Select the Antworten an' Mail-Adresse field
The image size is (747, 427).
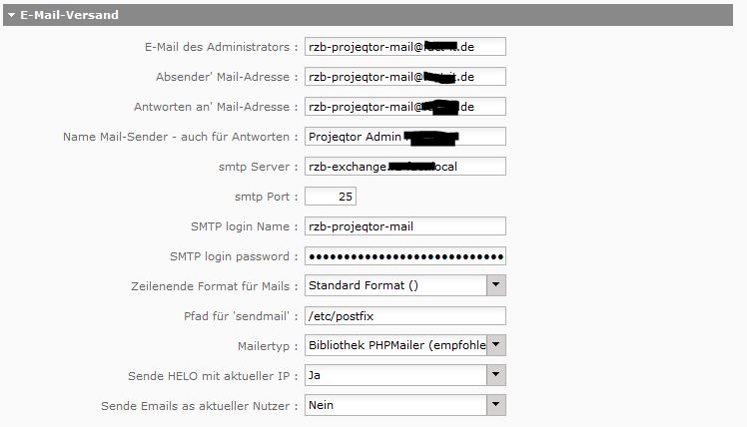point(404,107)
